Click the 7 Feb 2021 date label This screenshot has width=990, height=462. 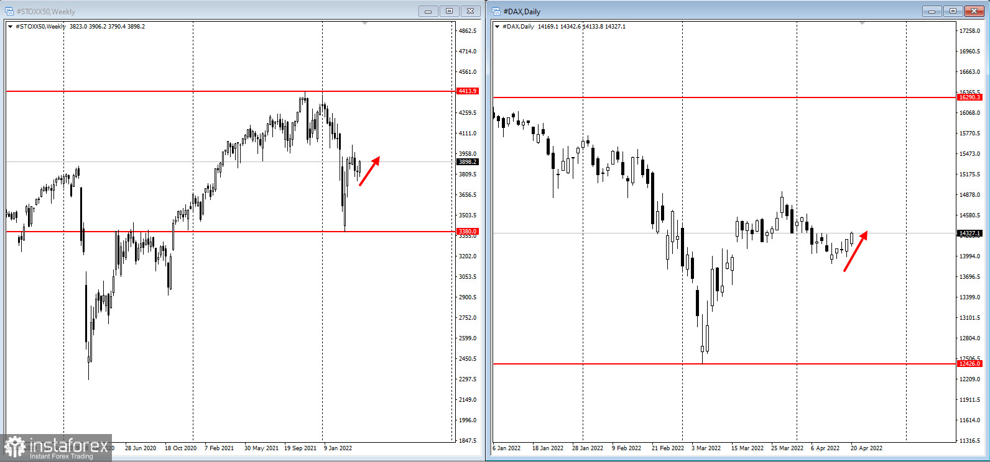click(219, 448)
